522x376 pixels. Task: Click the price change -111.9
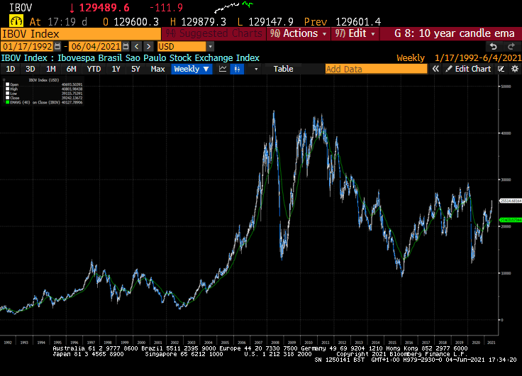coord(166,8)
